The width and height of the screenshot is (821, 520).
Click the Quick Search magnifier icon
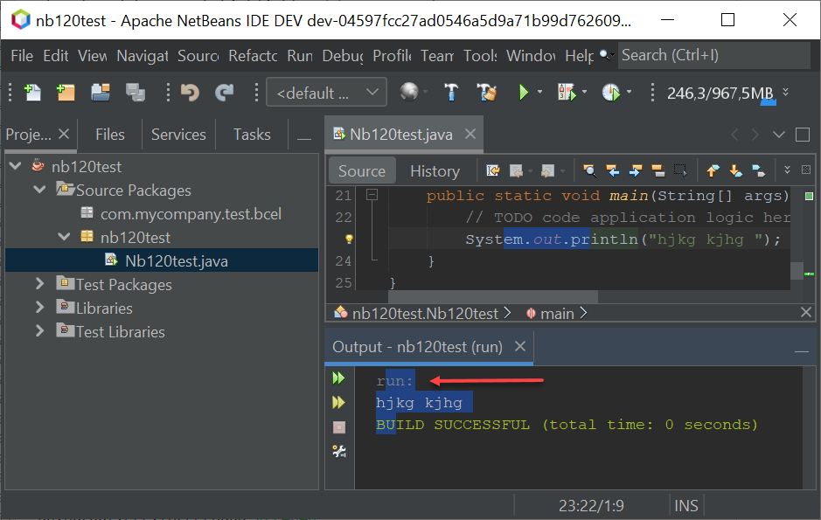606,54
